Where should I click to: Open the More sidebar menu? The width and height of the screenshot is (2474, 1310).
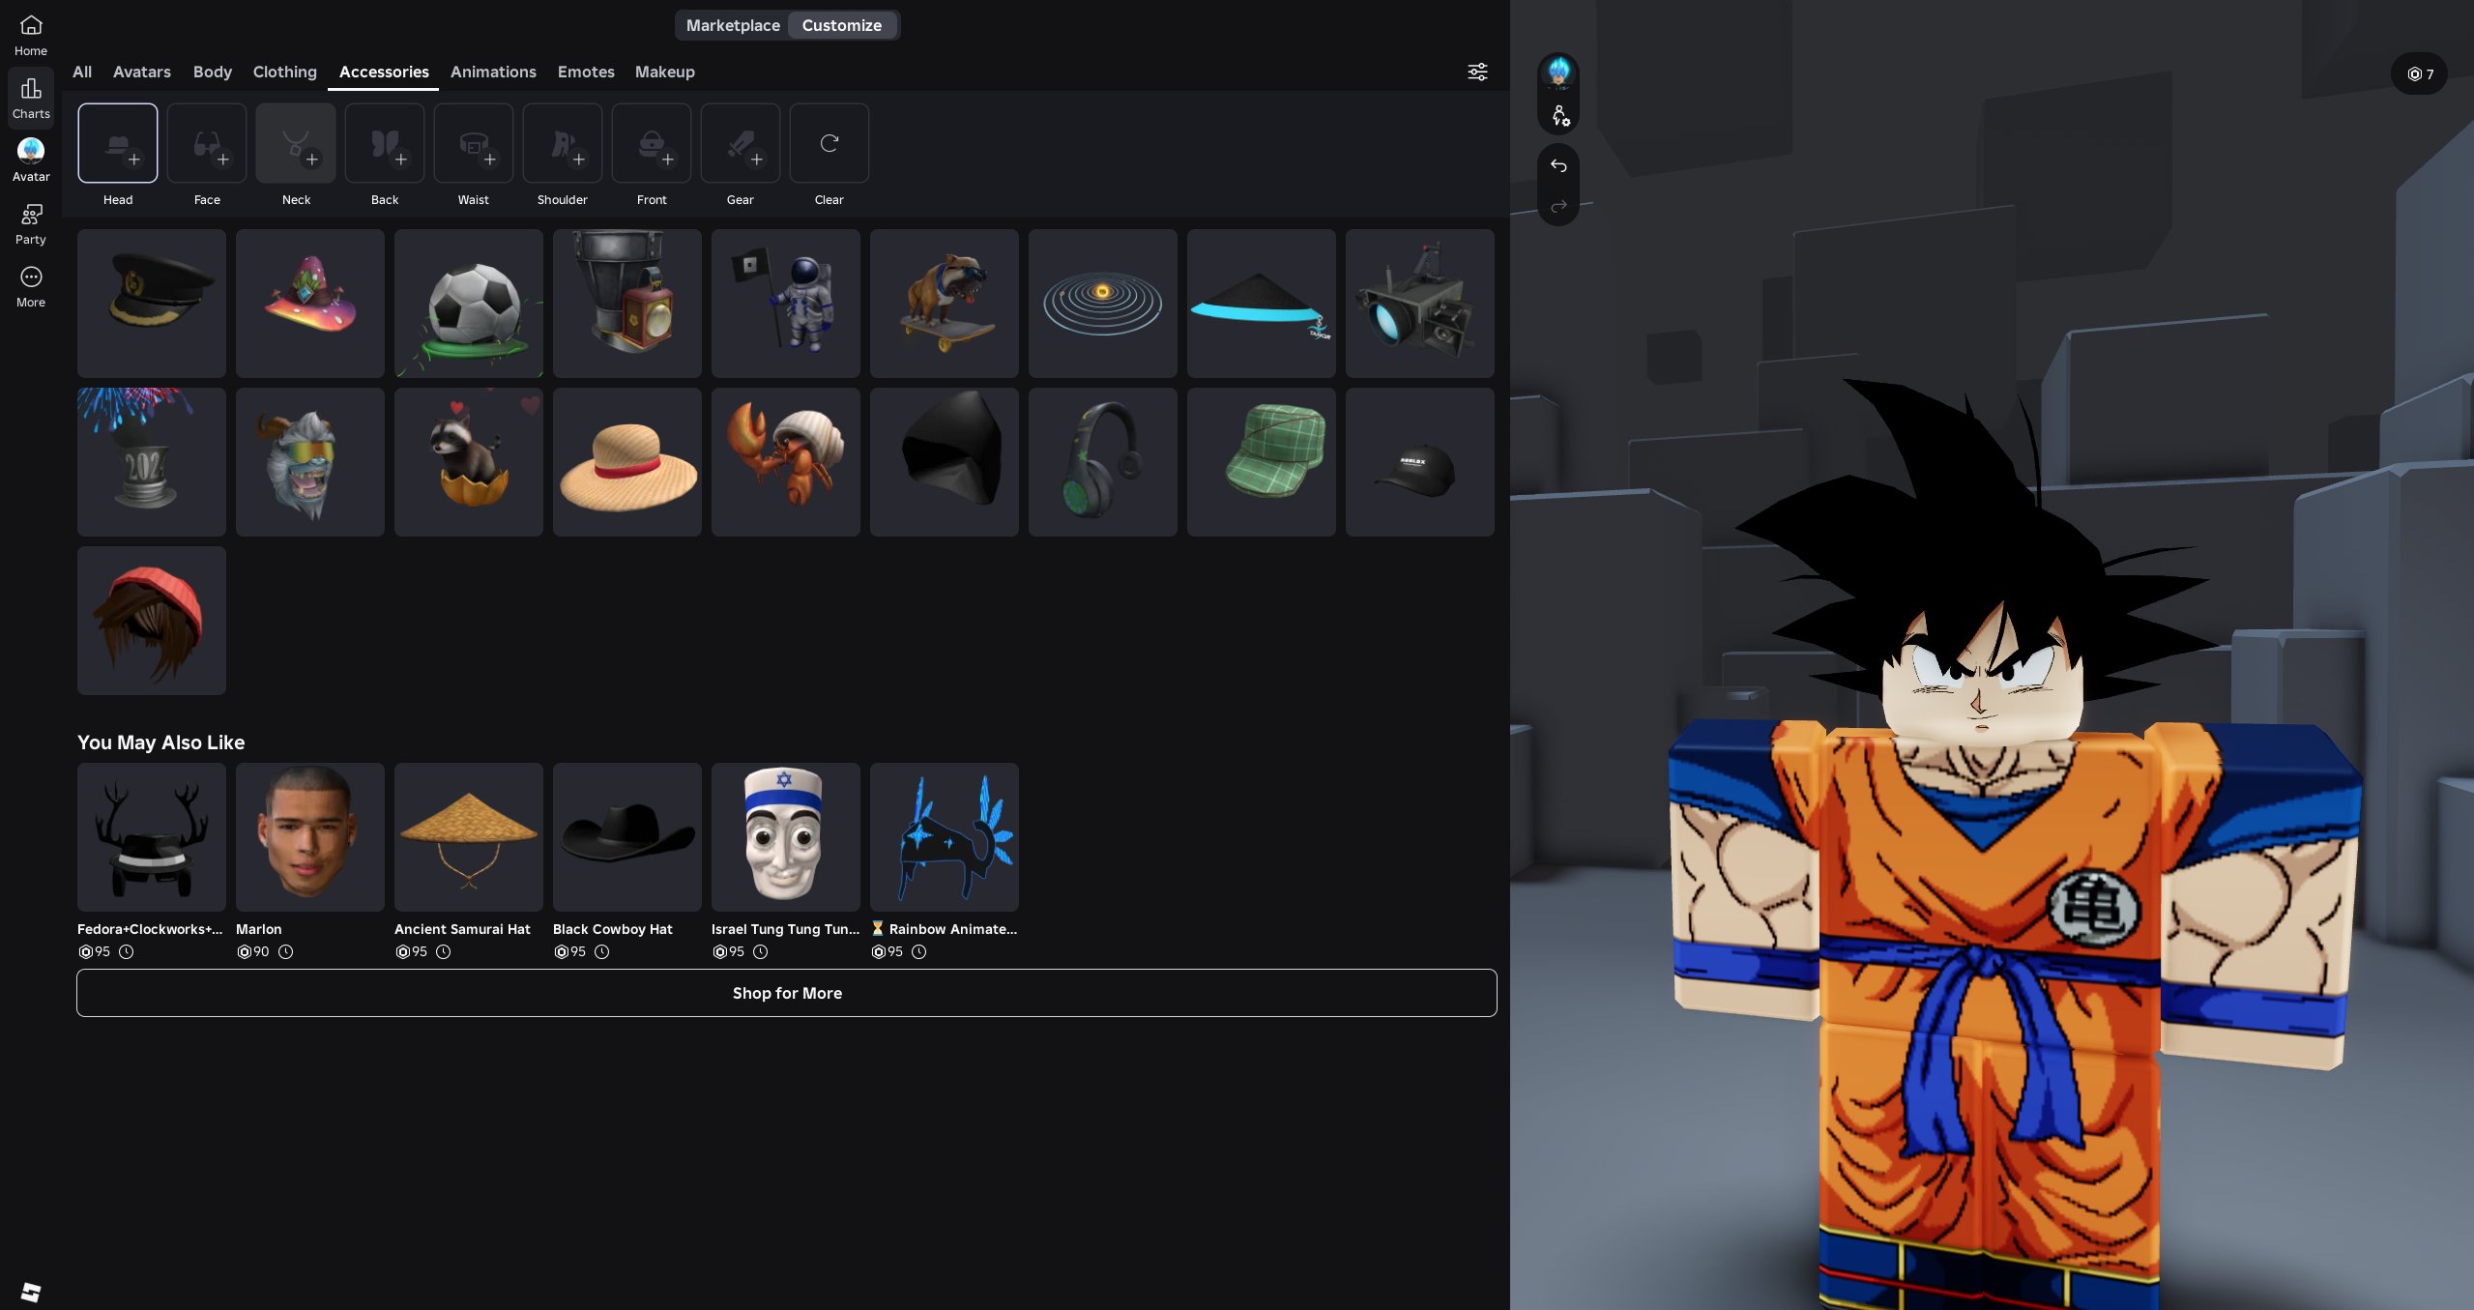click(31, 286)
